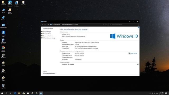The width and height of the screenshot is (169, 95).
Task: Open the Network desktop icon
Action: coord(3,18)
